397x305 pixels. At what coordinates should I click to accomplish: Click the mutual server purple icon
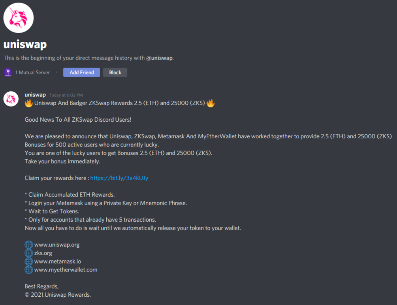pyautogui.click(x=8, y=72)
